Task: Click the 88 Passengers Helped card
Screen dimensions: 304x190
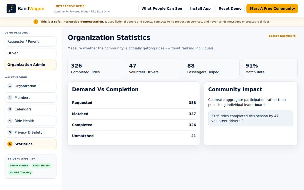Action: (x=212, y=68)
